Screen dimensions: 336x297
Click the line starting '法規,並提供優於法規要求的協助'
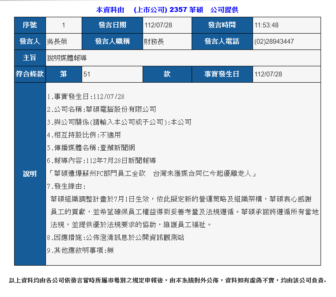pos(131,225)
